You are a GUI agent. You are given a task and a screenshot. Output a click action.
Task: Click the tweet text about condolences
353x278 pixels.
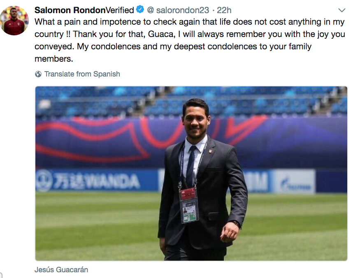click(x=173, y=40)
